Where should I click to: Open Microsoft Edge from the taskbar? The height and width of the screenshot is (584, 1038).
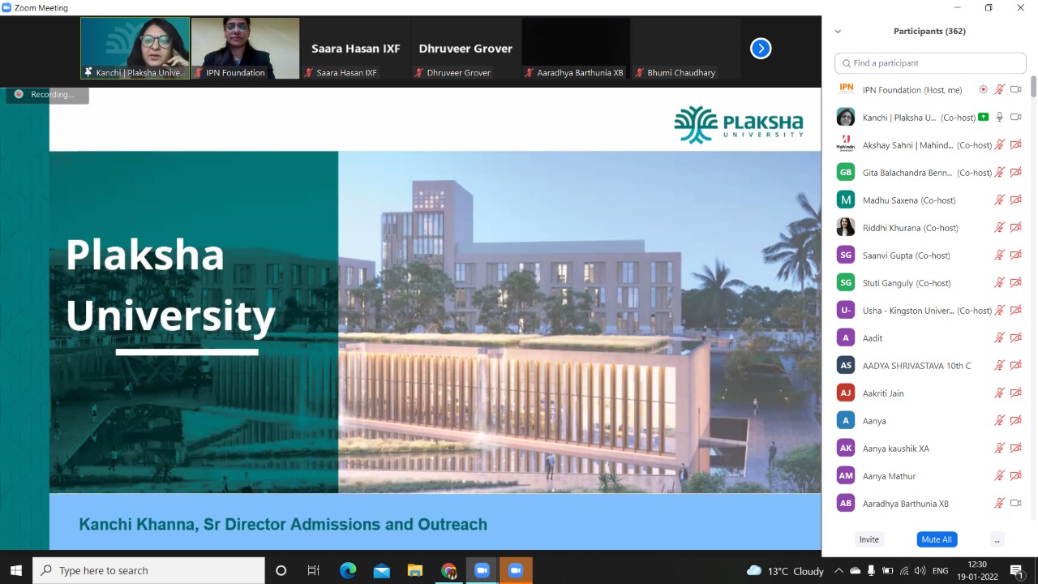pyautogui.click(x=348, y=571)
